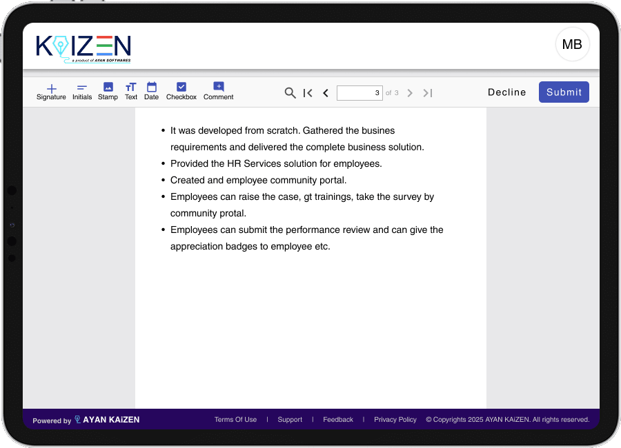621x448 pixels.
Task: Pick the Stamp tool
Action: point(108,92)
